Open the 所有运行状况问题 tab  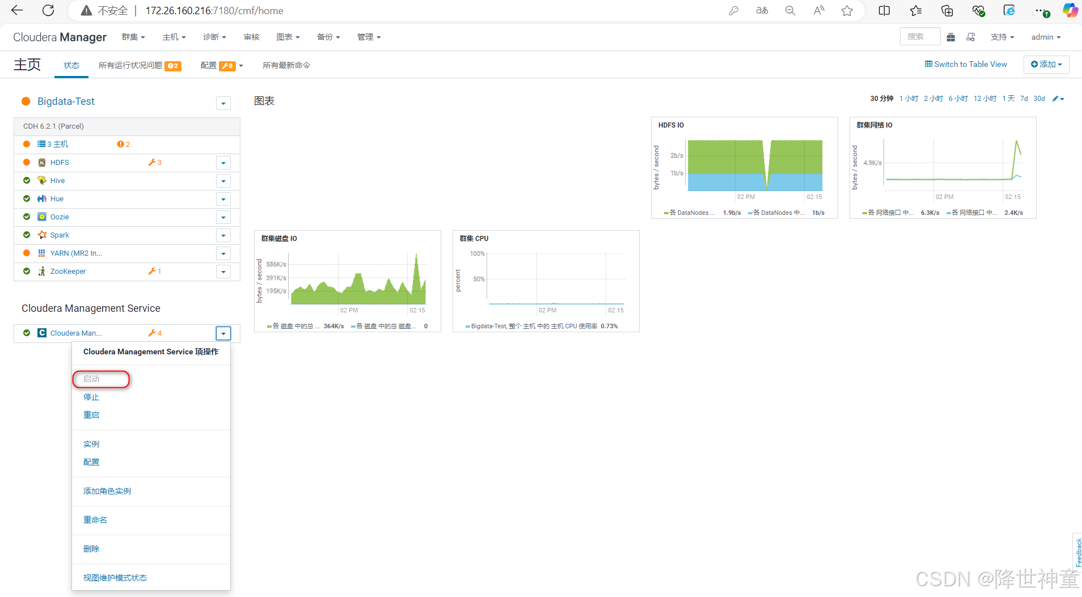(140, 65)
